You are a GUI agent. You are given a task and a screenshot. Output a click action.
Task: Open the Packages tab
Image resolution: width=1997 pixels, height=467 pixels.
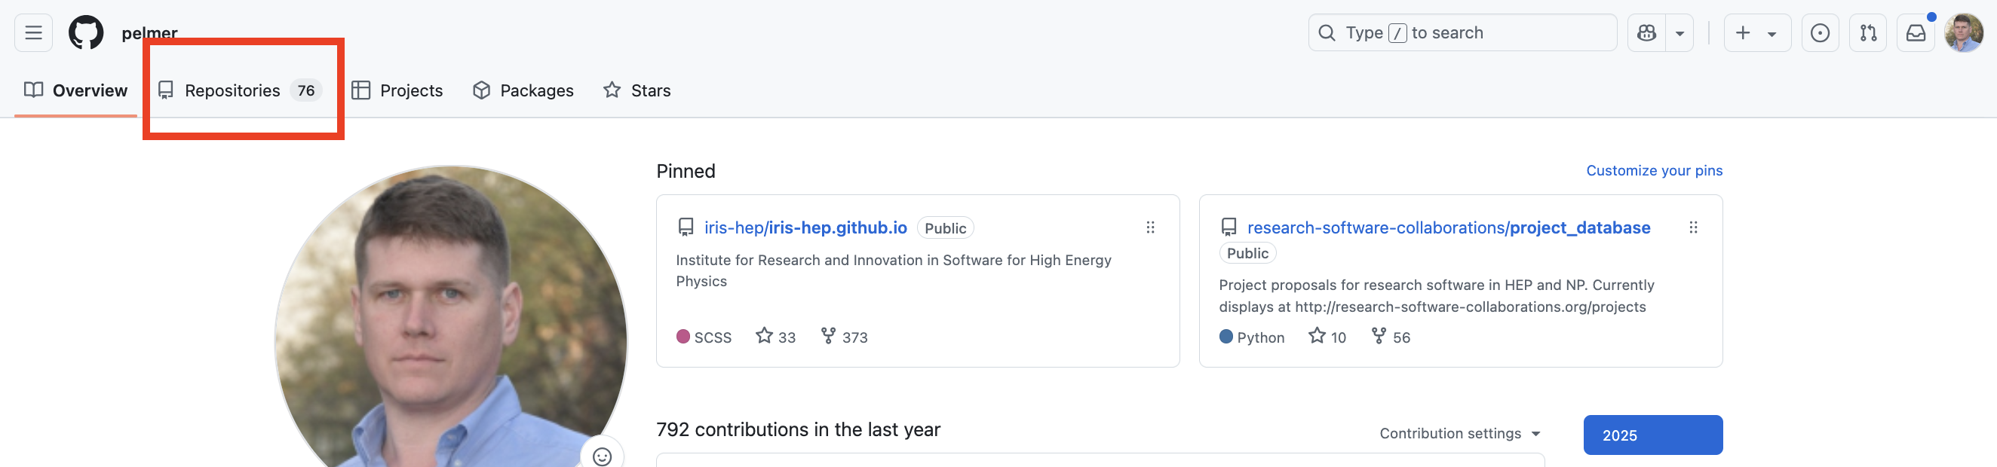[x=523, y=90]
